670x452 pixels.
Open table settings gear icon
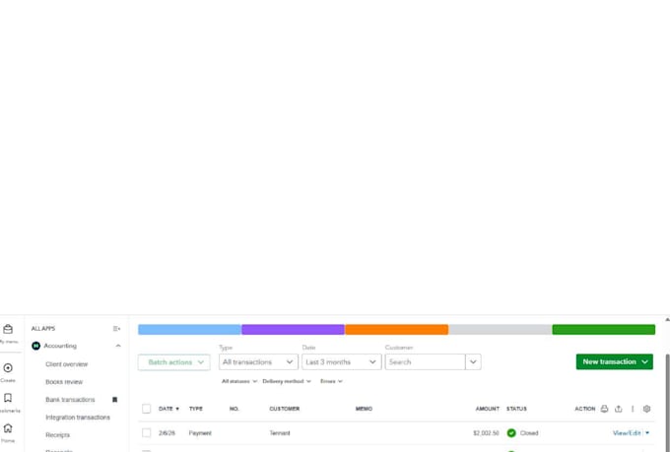point(646,409)
